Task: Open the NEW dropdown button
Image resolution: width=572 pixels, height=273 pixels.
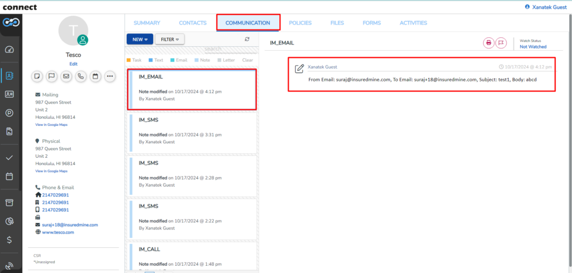Action: click(140, 40)
